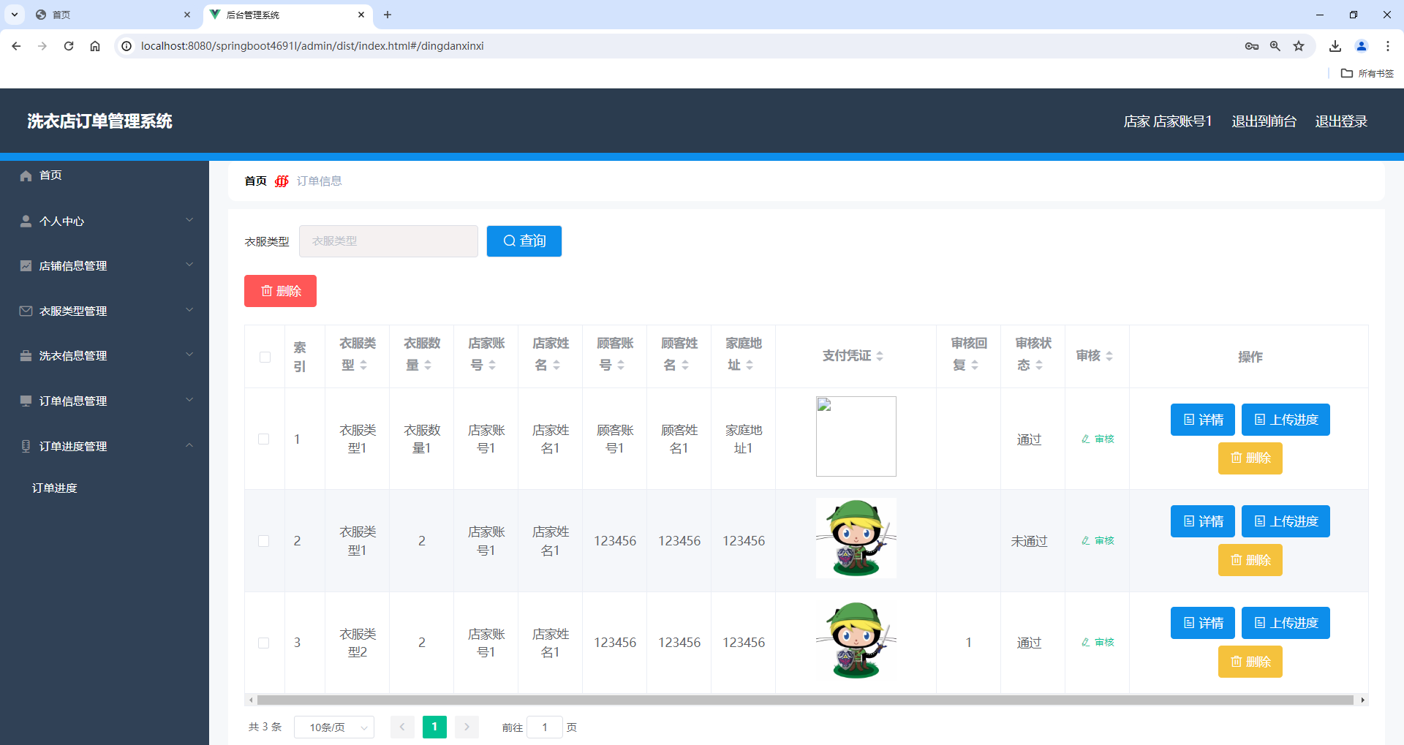Check the checkbox for order row 3
Screen dimensions: 1404x745
pyautogui.click(x=264, y=643)
